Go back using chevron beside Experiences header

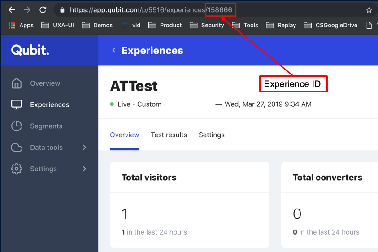coord(114,50)
